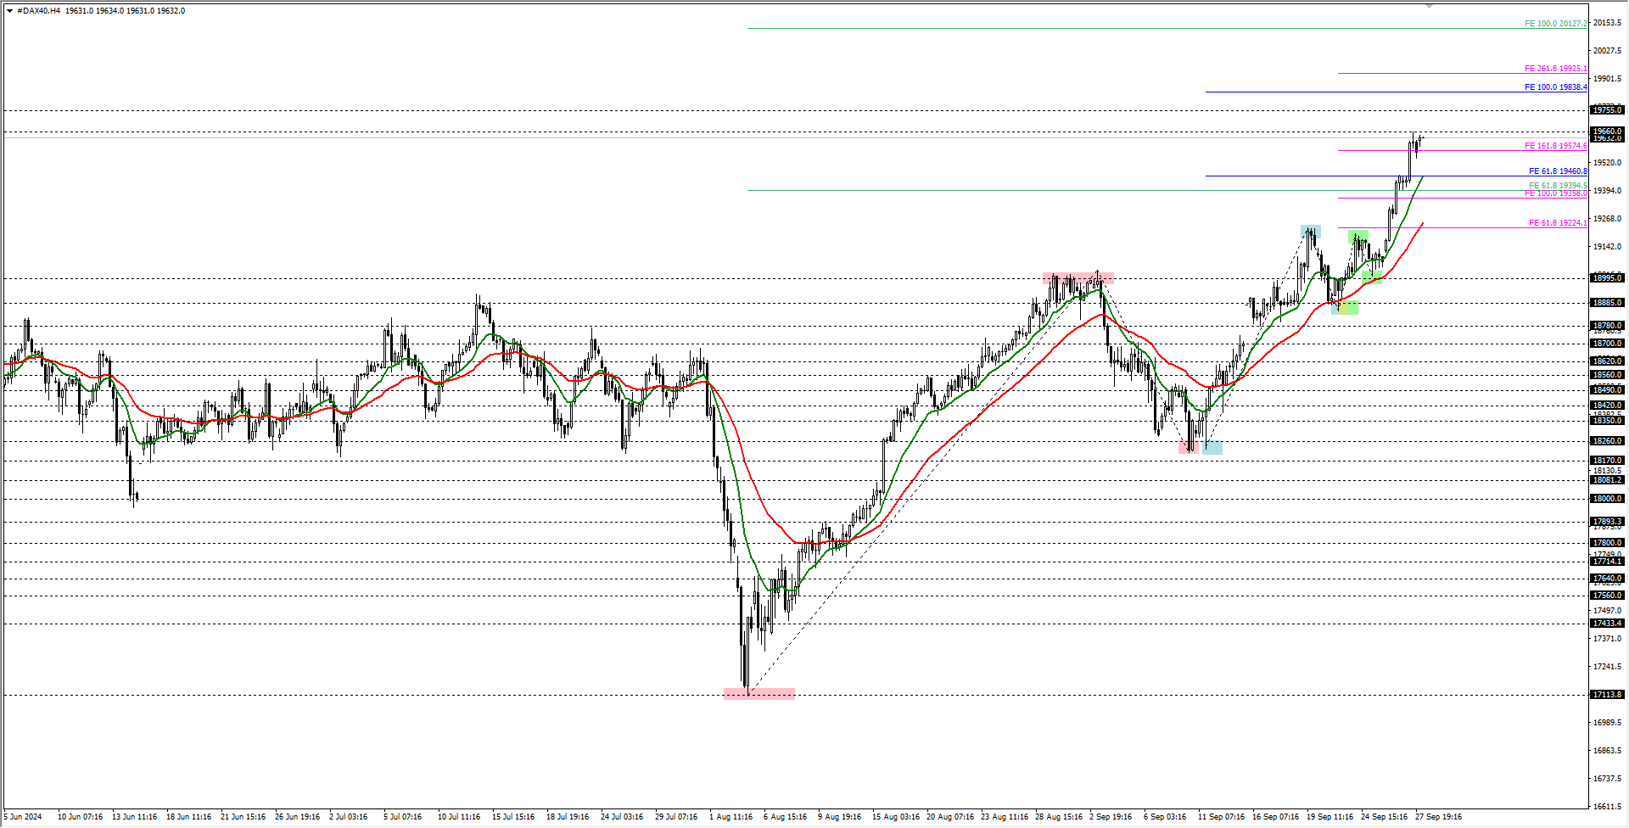Select the green FE 100.0 20127.2 label

click(1555, 24)
